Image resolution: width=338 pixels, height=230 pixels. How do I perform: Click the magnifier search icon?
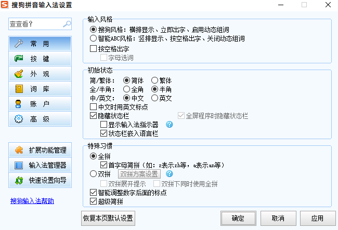click(67, 24)
